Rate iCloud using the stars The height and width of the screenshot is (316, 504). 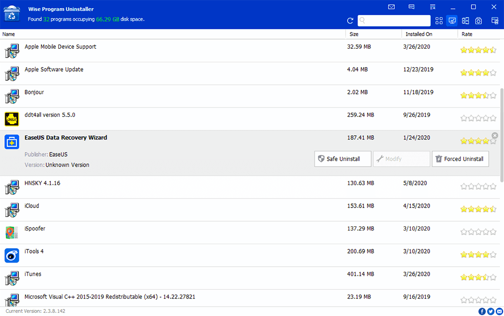coord(478,209)
